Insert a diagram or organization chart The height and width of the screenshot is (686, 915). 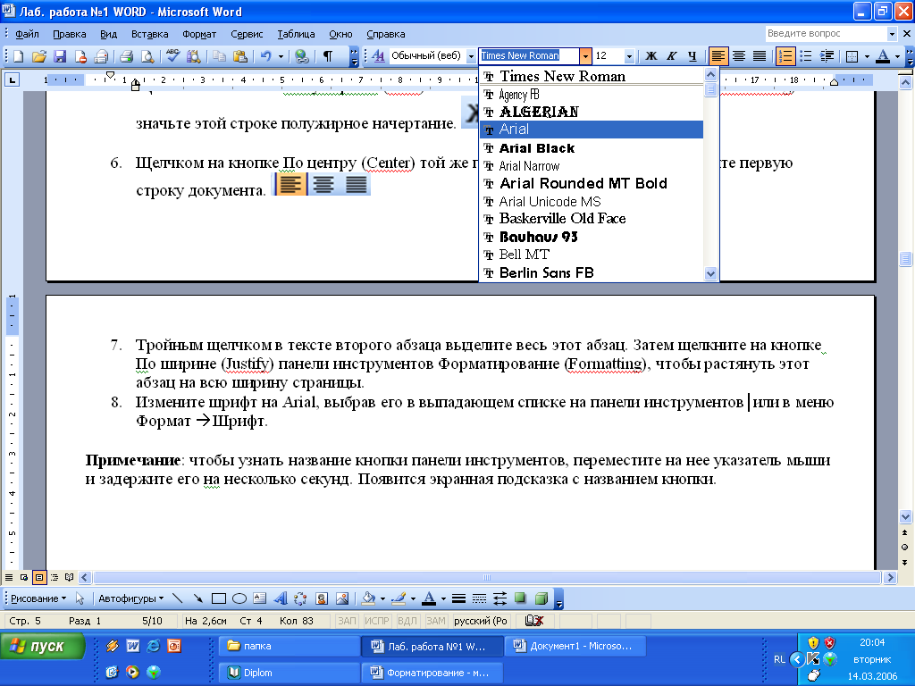(x=300, y=598)
